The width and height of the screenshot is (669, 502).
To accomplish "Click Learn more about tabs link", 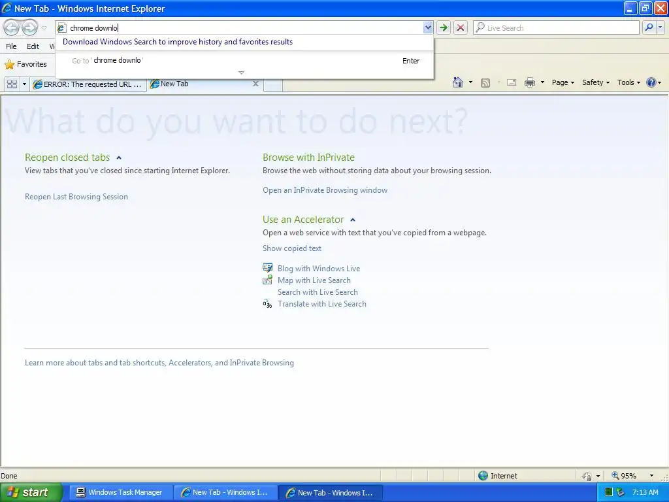I will [x=159, y=363].
